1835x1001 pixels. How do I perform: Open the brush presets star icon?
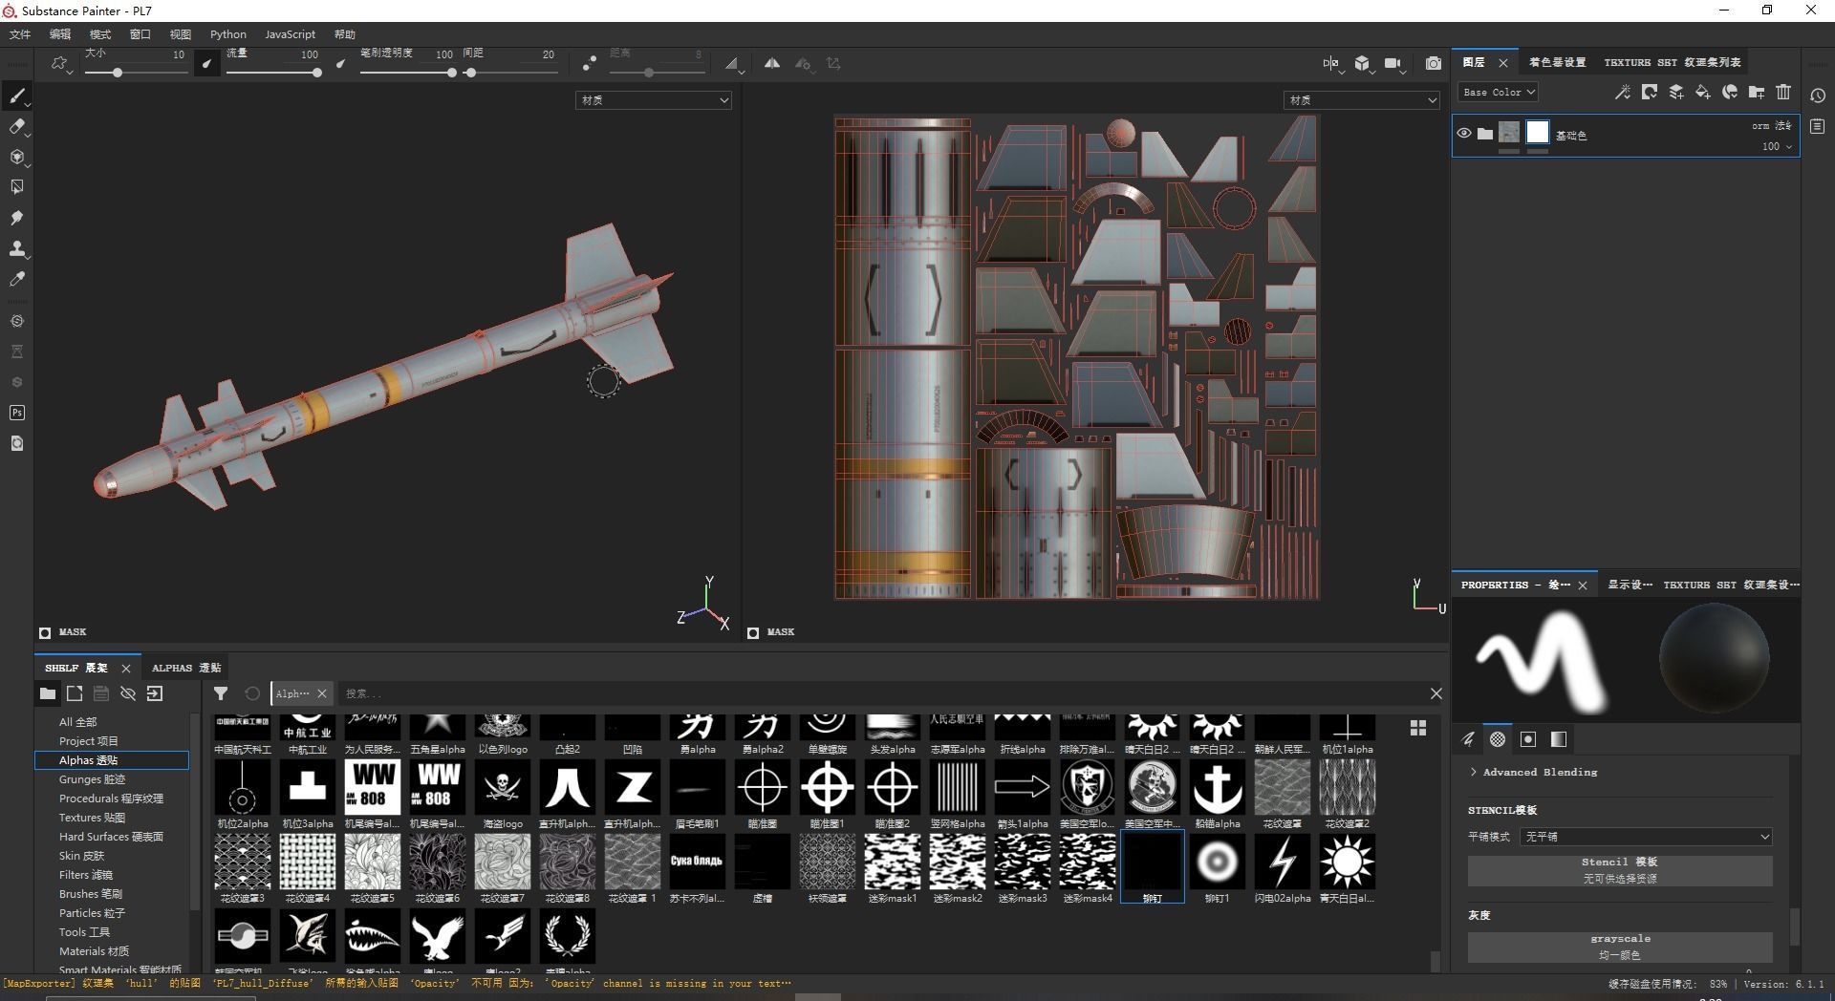pos(60,64)
